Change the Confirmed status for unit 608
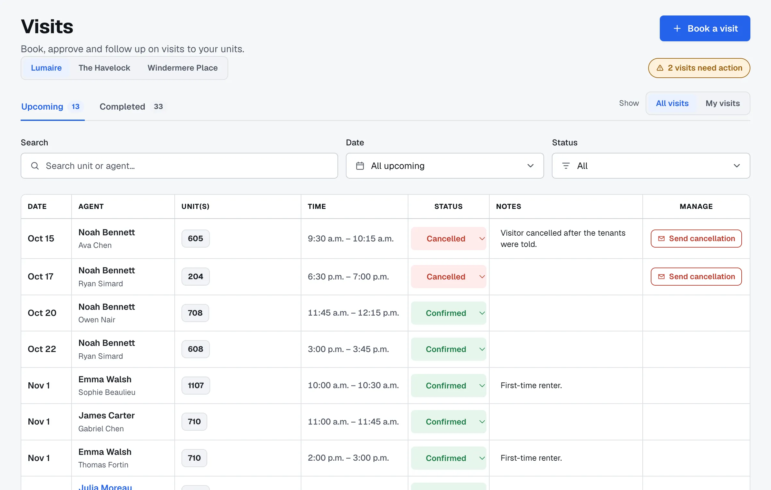Image resolution: width=771 pixels, height=490 pixels. coord(448,349)
